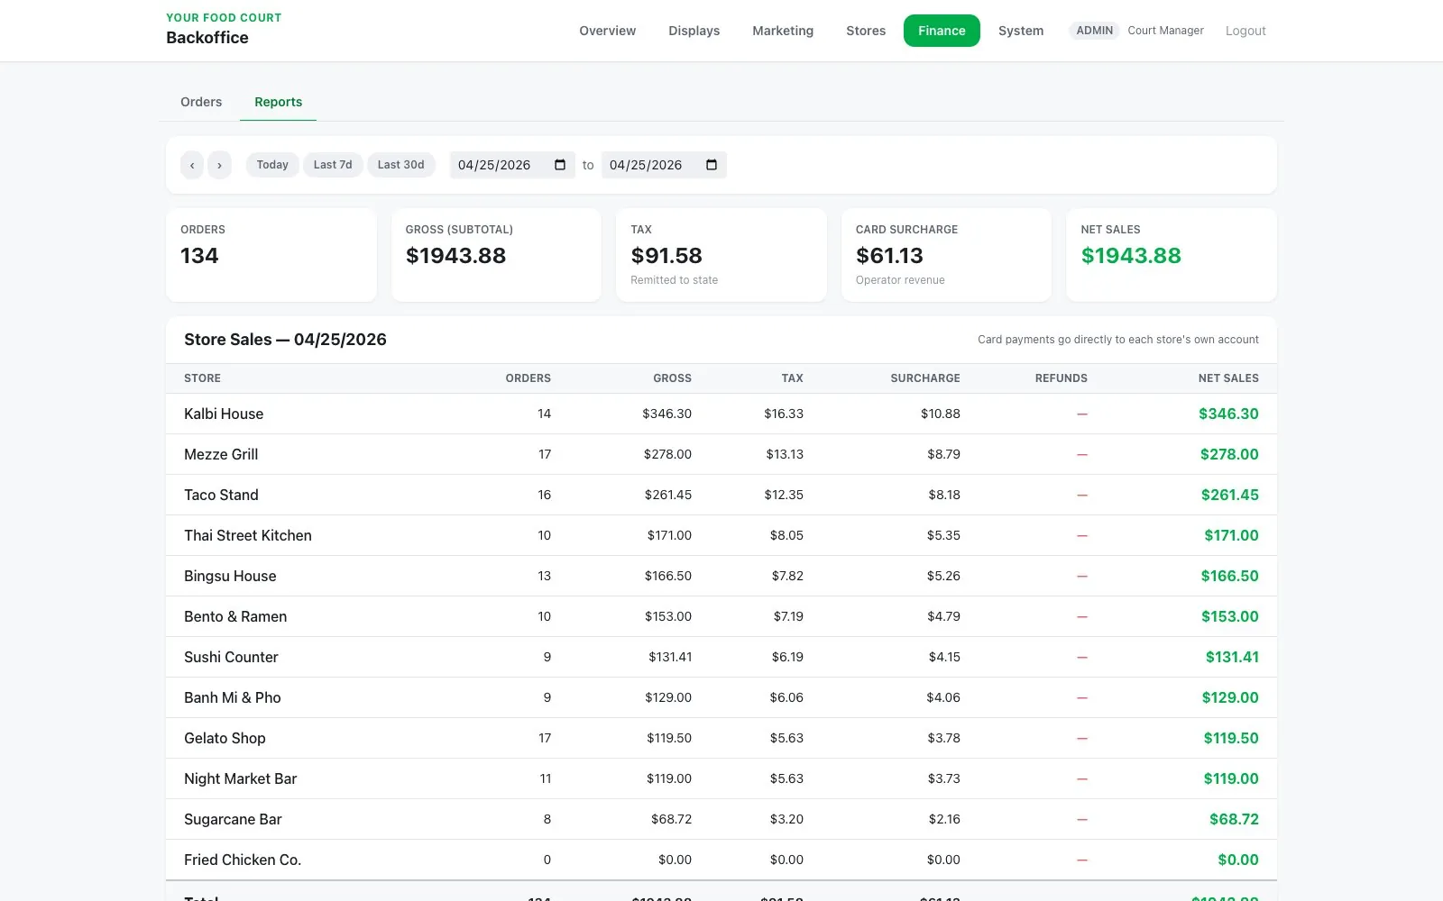Screen dimensions: 1443x901
Task: Click the Taco Stand row name
Action: click(x=221, y=495)
